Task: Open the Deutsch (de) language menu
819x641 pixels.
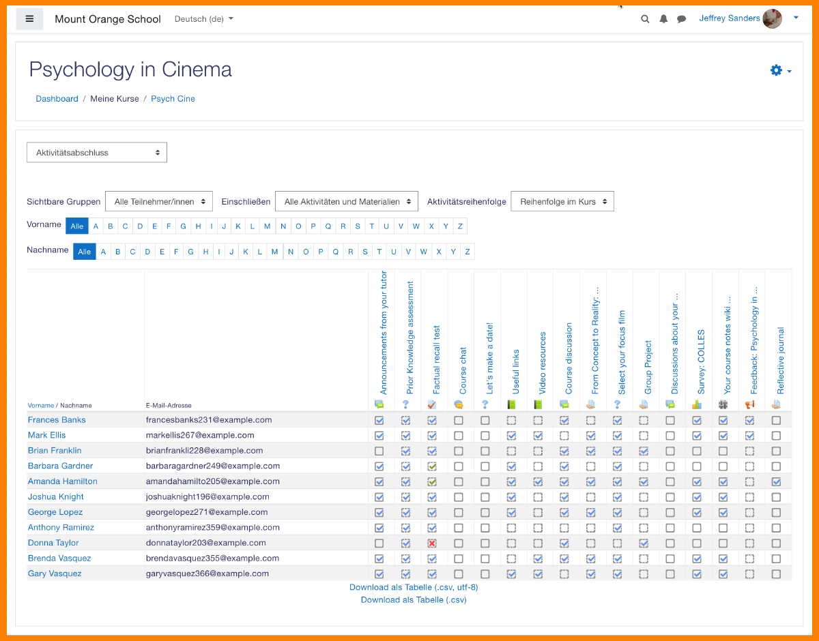Action: pos(203,19)
